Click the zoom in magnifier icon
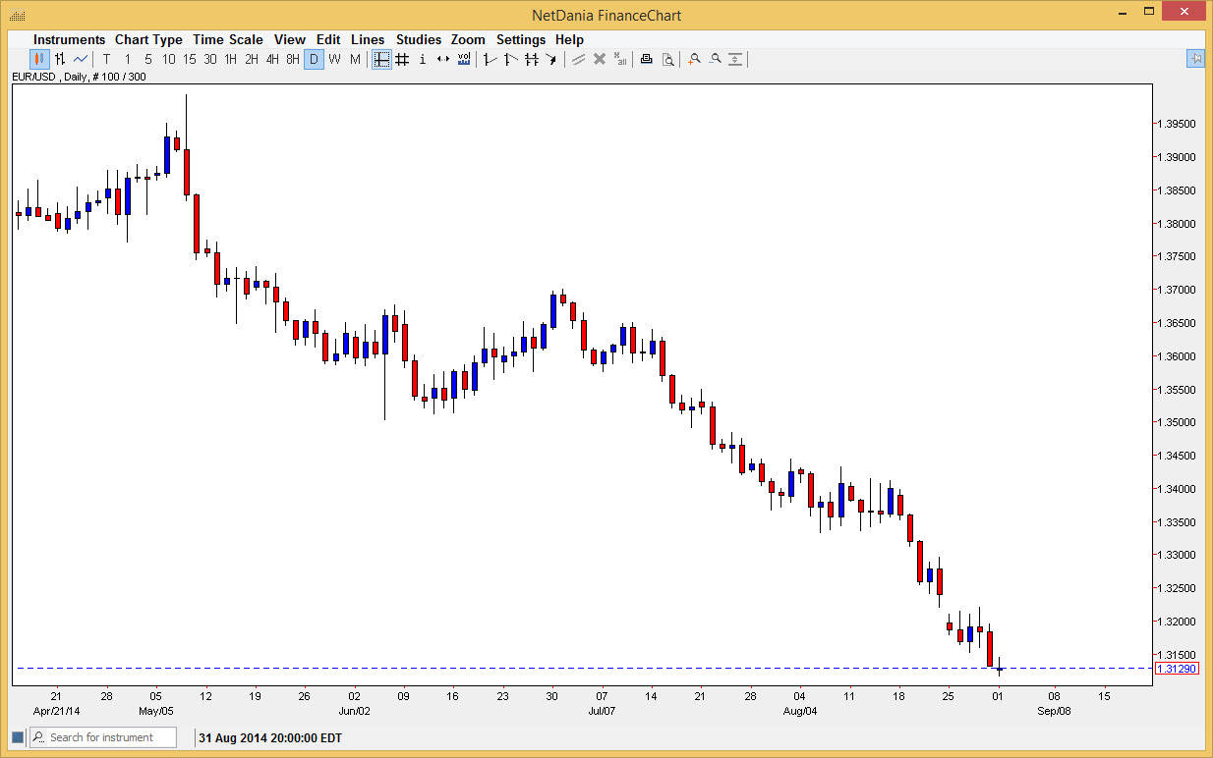 click(694, 59)
